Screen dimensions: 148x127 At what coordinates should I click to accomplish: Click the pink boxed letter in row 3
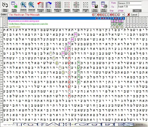point(72,39)
